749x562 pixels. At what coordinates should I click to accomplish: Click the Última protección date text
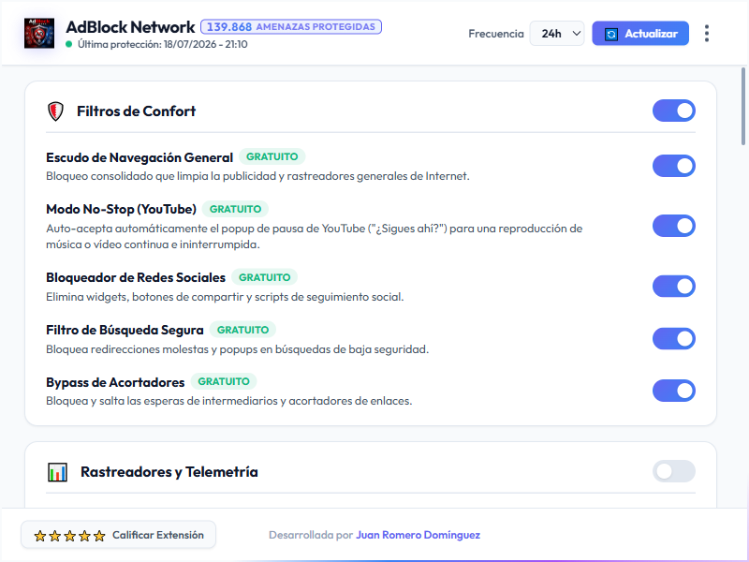pyautogui.click(x=162, y=44)
